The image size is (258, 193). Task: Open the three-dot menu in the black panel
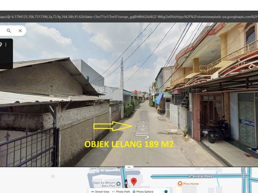(x=6, y=45)
